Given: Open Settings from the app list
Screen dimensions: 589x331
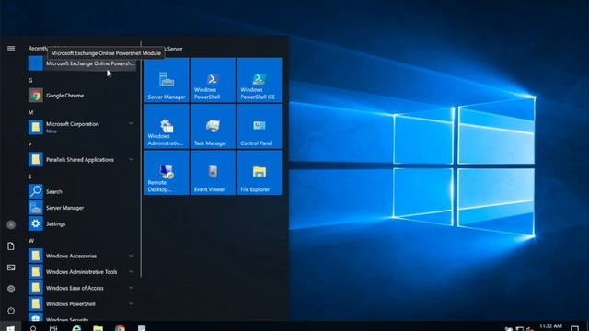Looking at the screenshot, I should pos(82,223).
